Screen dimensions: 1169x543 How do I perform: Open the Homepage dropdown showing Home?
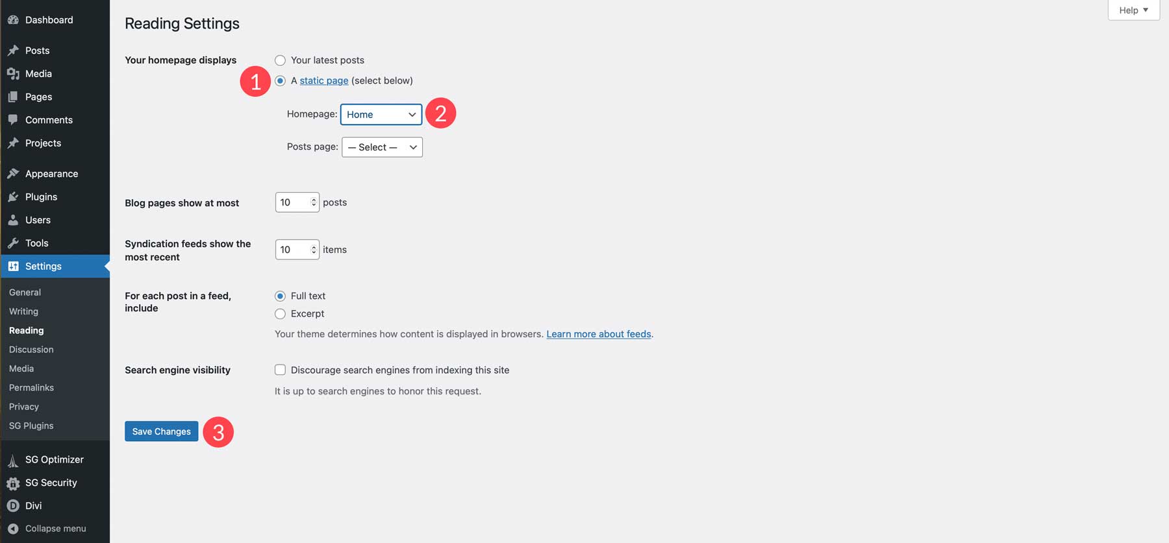click(x=381, y=114)
